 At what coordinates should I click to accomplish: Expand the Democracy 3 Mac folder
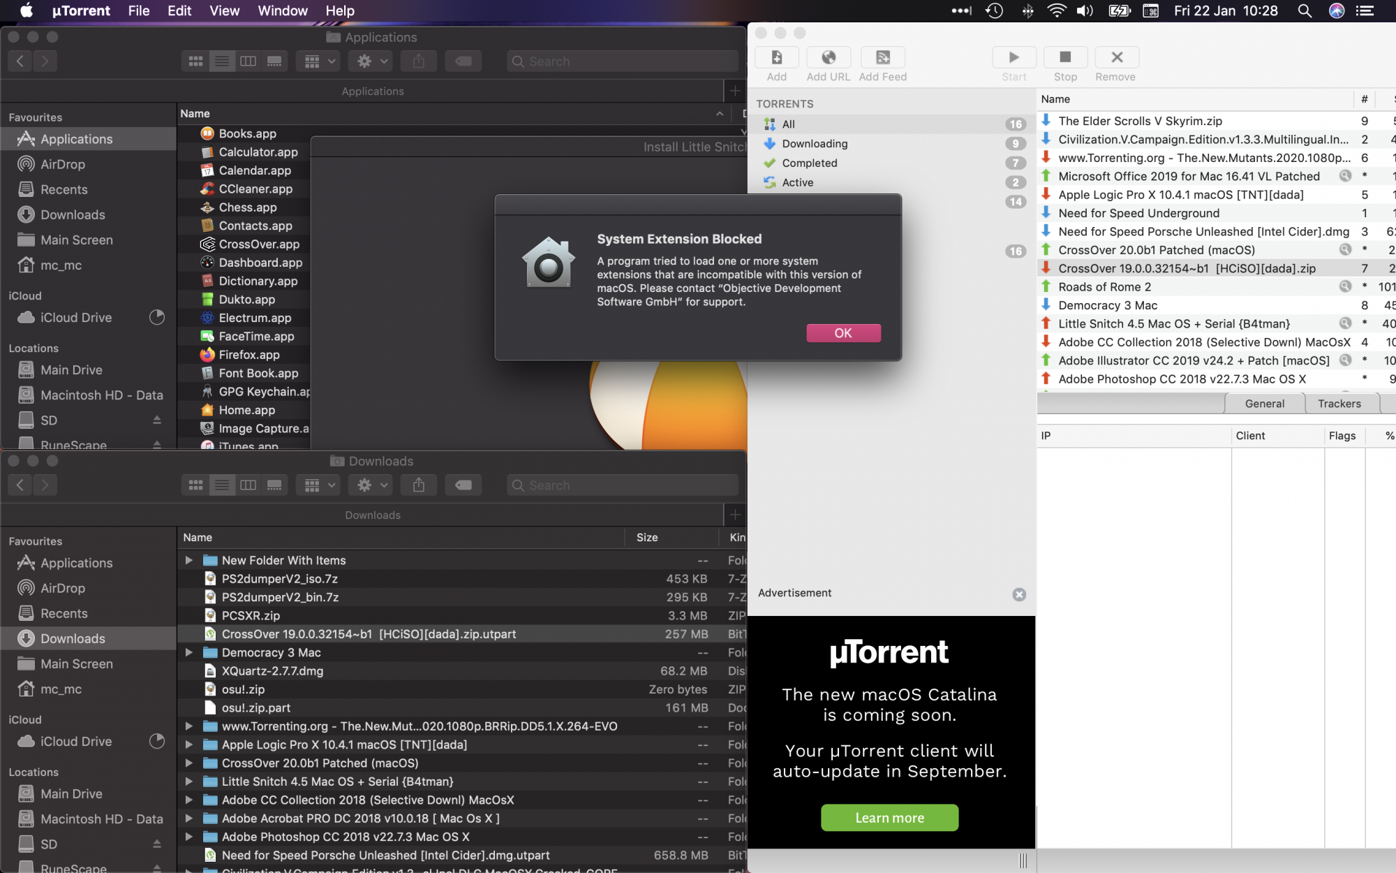point(188,652)
